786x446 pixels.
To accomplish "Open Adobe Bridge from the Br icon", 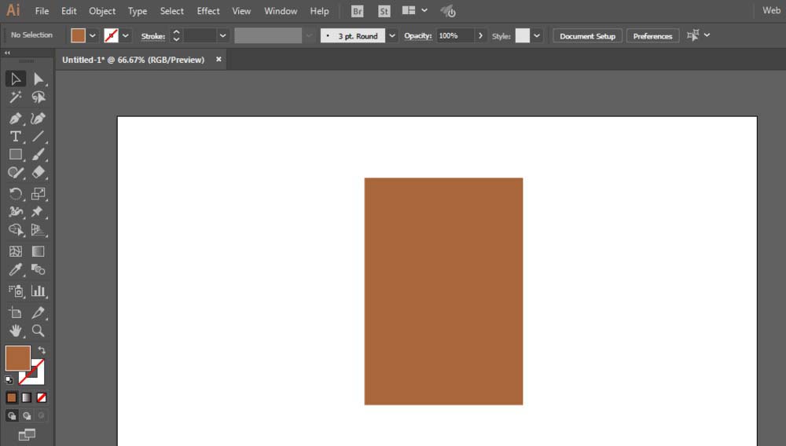I will (358, 11).
